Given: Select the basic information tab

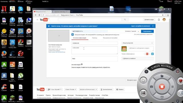Looking at the screenshot, I should (x=79, y=38).
